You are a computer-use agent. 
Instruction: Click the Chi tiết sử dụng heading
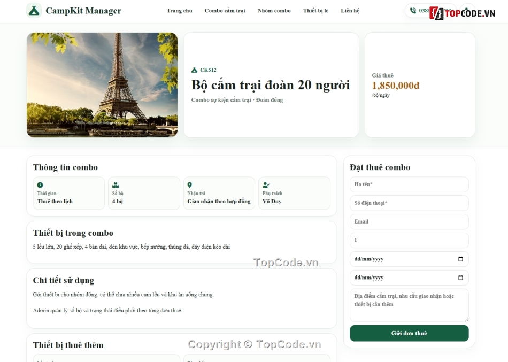(64, 280)
